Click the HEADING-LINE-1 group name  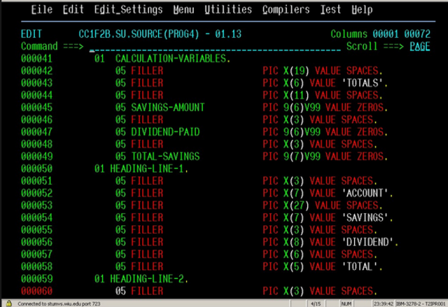point(146,169)
